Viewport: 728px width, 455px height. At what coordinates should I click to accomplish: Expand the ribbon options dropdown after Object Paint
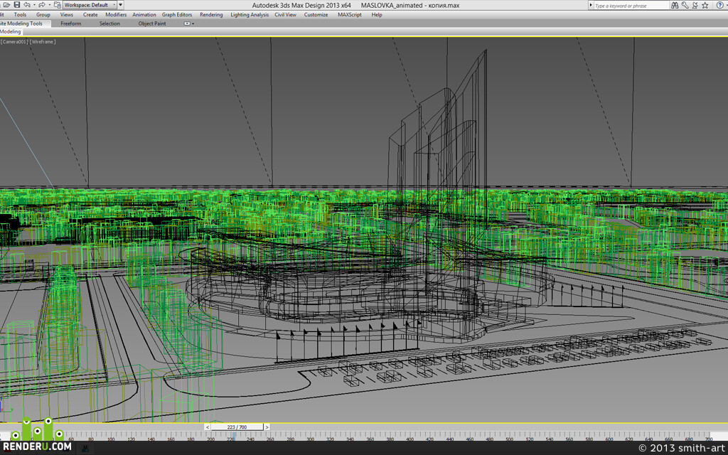188,23
